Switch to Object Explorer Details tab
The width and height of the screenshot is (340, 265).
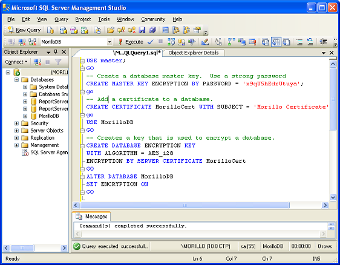(x=193, y=53)
